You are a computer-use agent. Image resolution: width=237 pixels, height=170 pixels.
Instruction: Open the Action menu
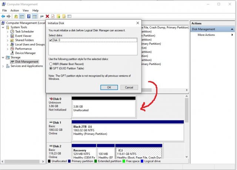[x=14, y=10]
